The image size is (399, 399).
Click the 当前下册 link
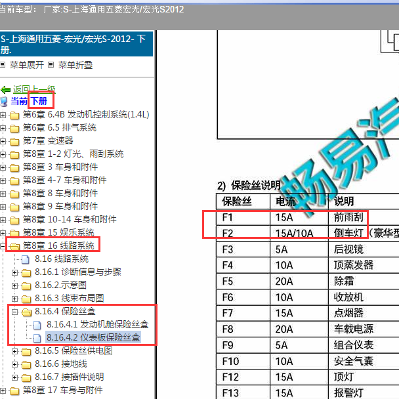[29, 101]
